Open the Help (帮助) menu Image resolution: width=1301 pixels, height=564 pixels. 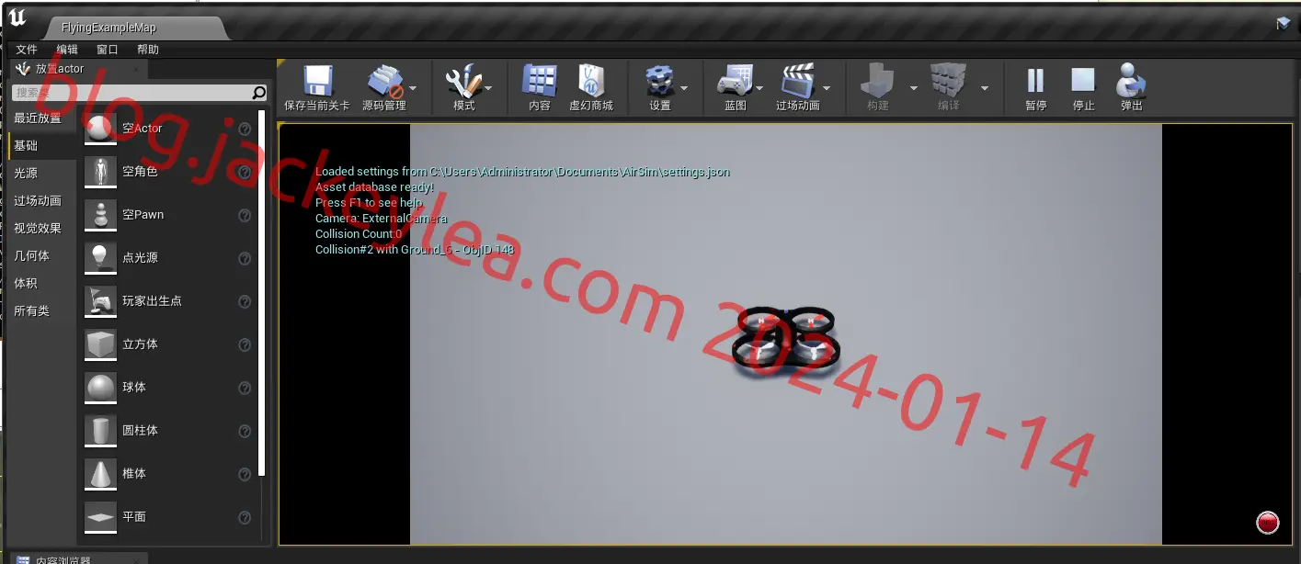coord(148,50)
